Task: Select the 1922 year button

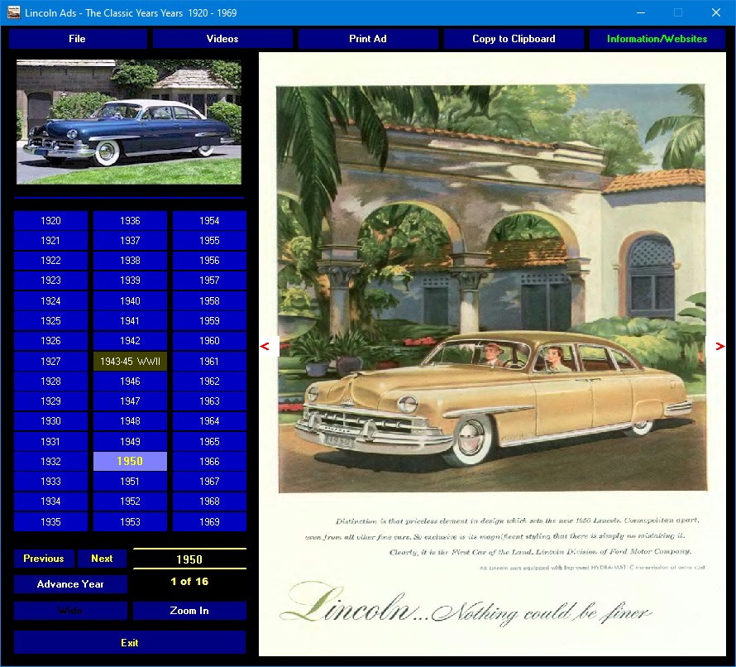Action: (x=50, y=261)
